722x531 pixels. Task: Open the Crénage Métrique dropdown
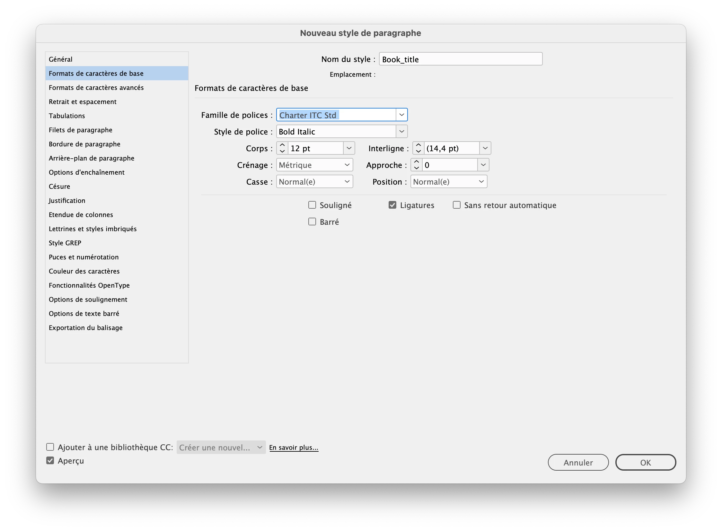[314, 165]
